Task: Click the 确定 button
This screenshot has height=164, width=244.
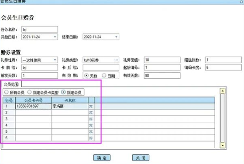Action: coord(102,158)
